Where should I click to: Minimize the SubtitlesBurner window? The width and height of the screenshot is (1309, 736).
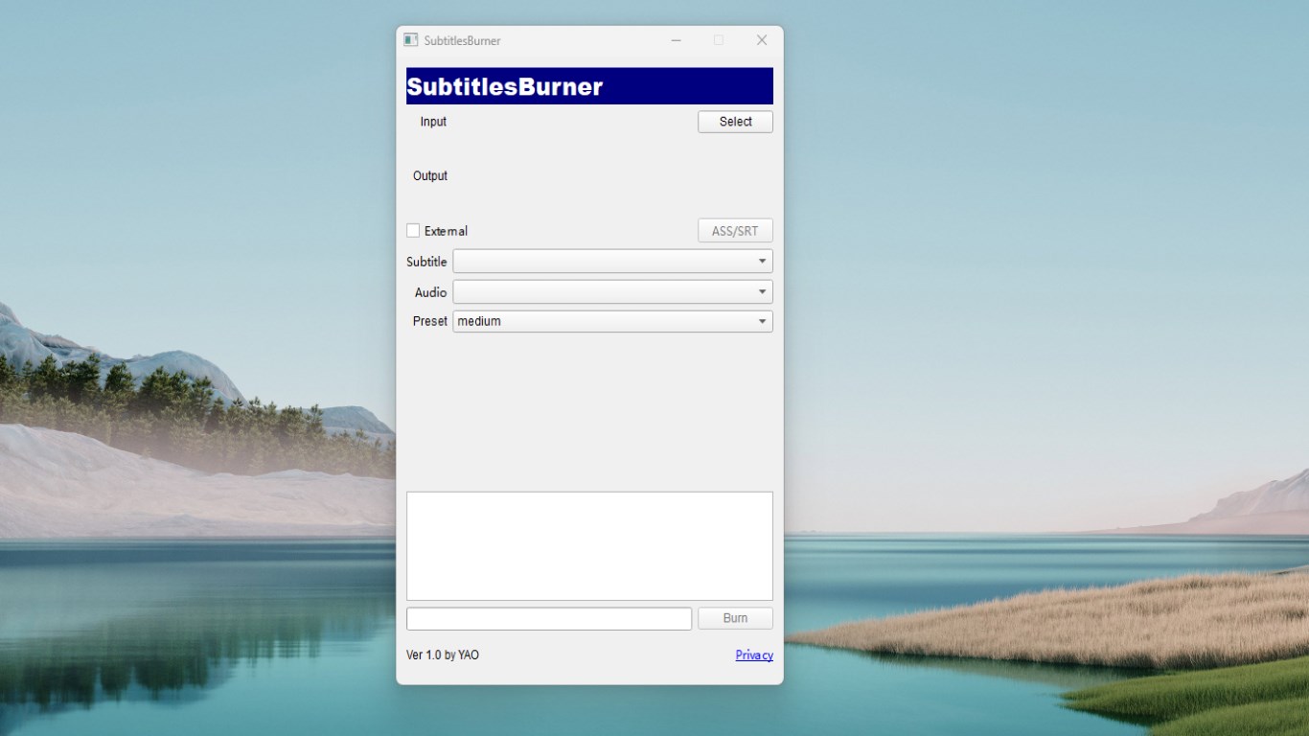coord(677,40)
